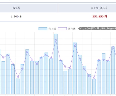Click the 1,540 本 sales count value
116x96 pixels.
coord(16,16)
